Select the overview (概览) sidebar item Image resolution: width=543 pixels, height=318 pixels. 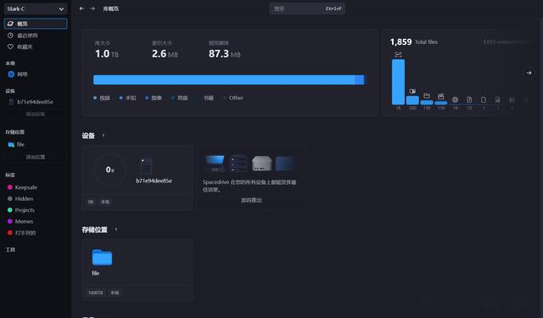tap(36, 24)
